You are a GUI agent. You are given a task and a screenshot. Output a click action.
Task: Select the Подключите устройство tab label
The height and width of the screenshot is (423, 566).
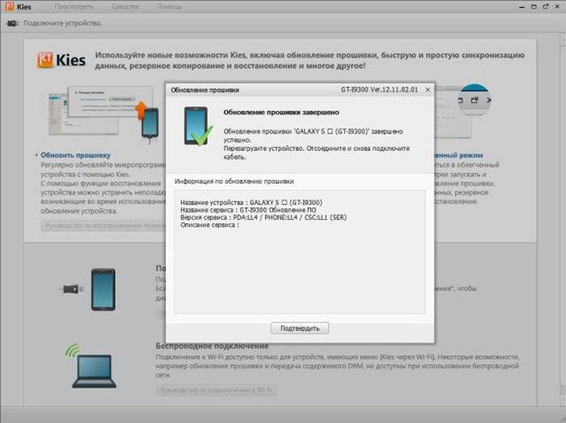[x=62, y=23]
